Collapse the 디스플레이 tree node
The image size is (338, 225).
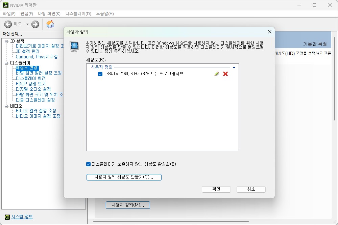6,63
